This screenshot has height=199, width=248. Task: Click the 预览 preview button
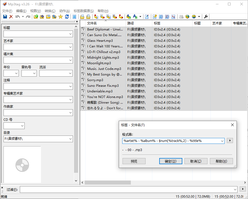[x=134, y=161]
